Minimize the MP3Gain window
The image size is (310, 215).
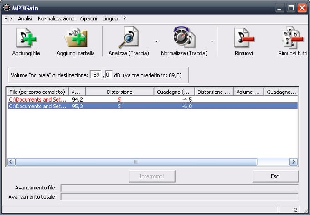[x=279, y=8]
